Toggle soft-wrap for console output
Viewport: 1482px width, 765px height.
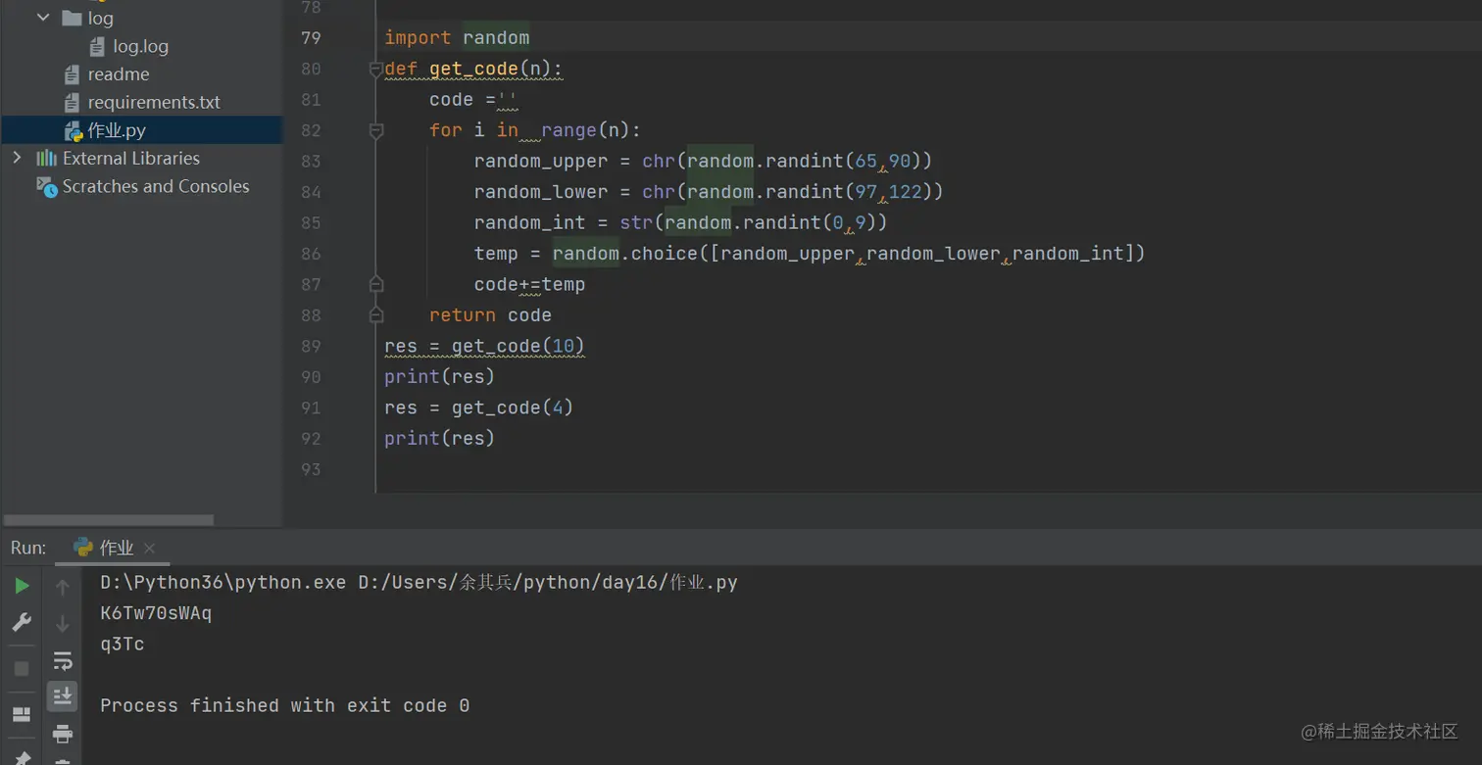(63, 660)
